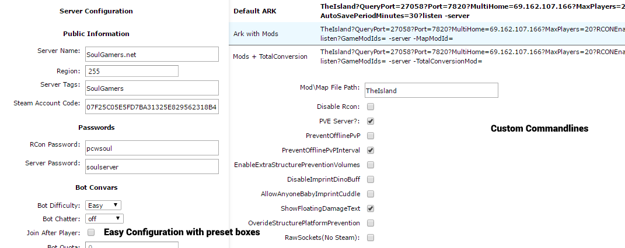Screen dimensions: 625x248
Task: Turn off ShowFloatingDamageText checkbox
Action: (371, 208)
